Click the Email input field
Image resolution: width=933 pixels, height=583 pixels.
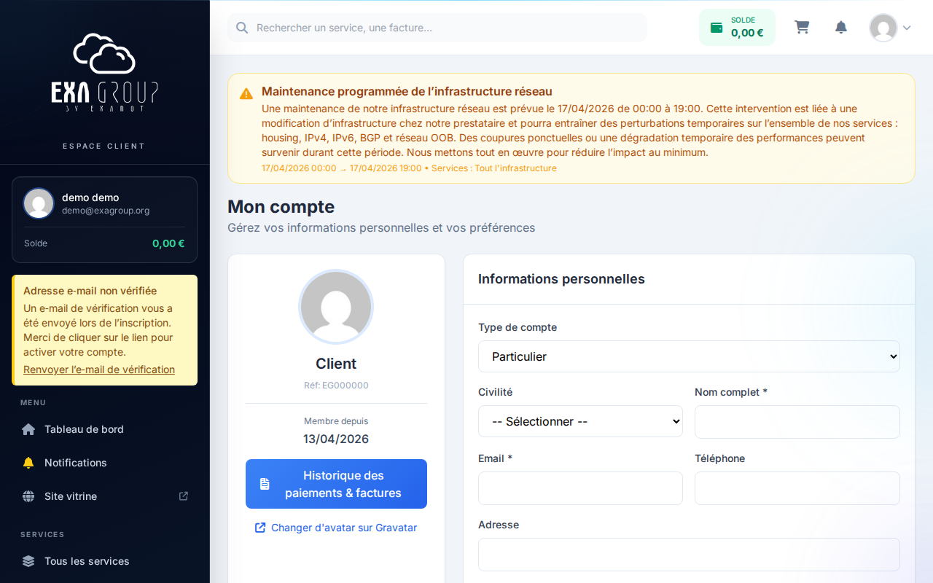pyautogui.click(x=580, y=488)
